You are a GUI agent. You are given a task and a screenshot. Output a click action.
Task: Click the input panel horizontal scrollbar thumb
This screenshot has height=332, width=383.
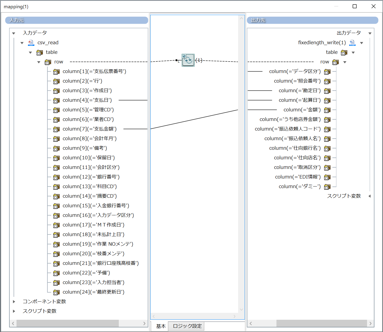point(68,323)
